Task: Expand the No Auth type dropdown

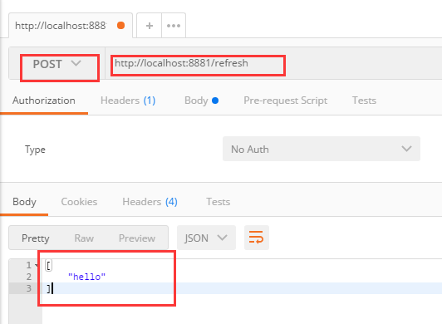Action: (x=322, y=149)
